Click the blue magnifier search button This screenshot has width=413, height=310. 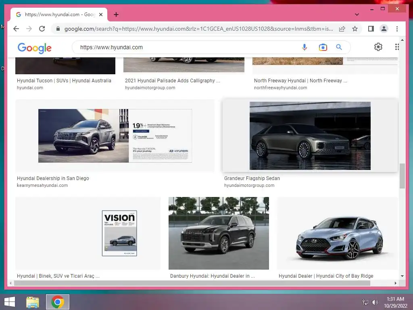tap(339, 47)
